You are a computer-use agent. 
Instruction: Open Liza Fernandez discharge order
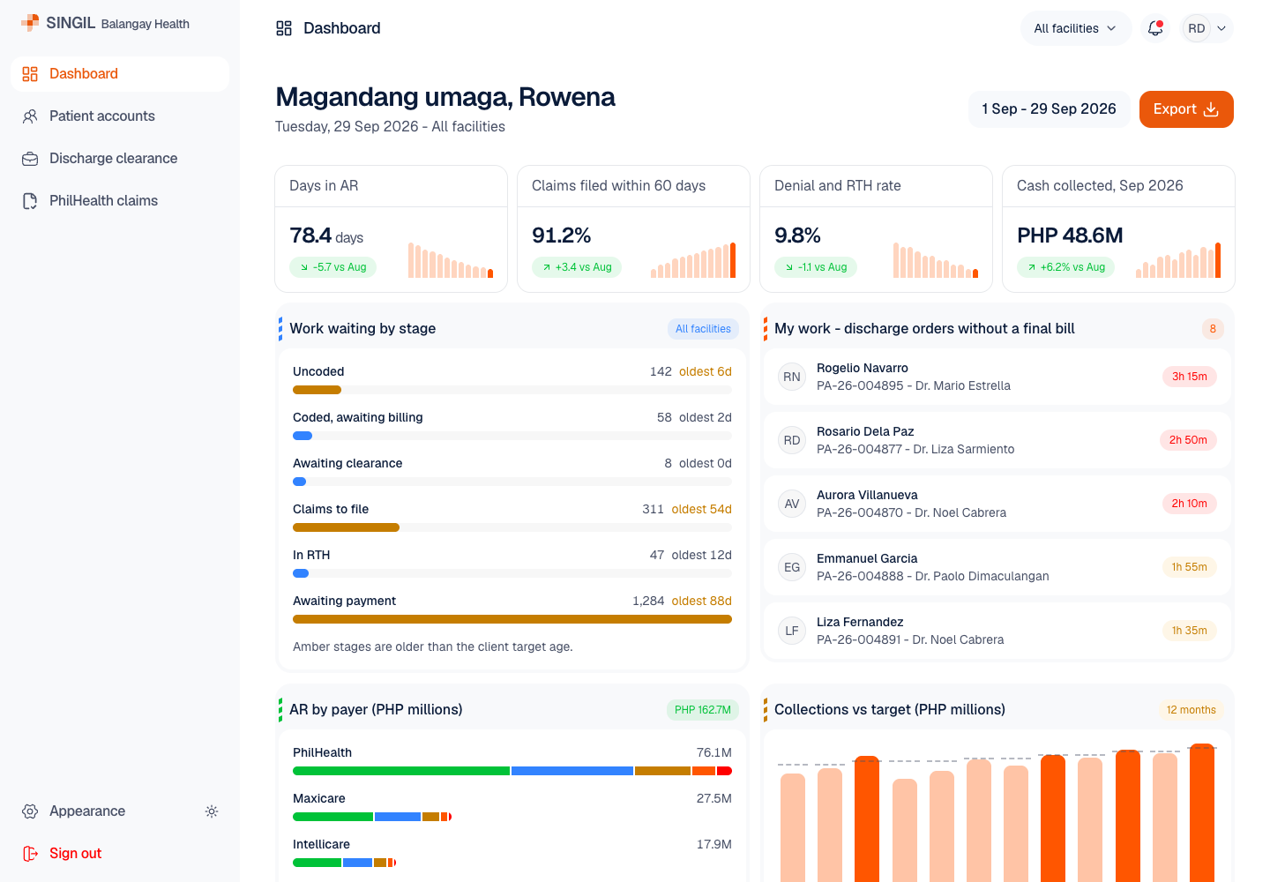(997, 631)
